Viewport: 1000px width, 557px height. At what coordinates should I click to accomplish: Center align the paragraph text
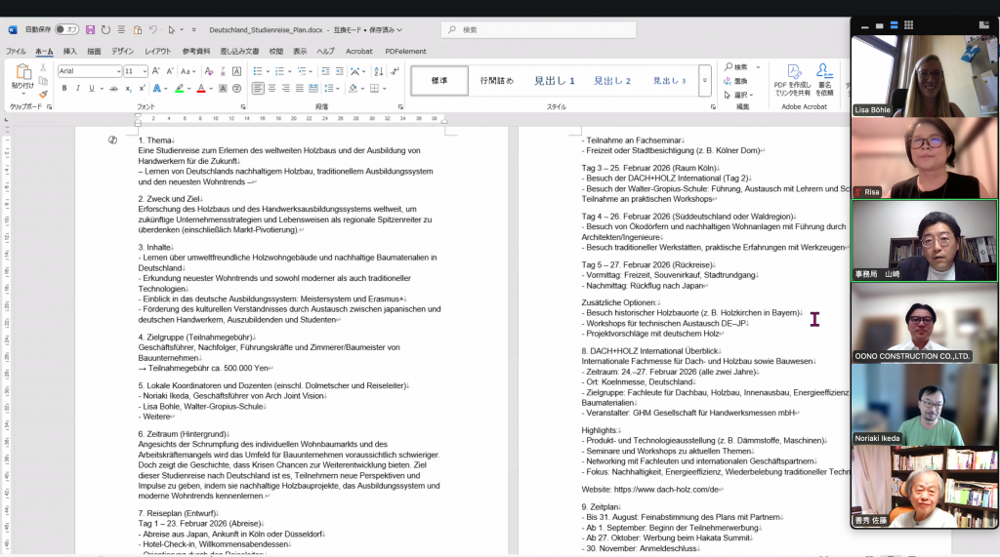click(x=274, y=89)
